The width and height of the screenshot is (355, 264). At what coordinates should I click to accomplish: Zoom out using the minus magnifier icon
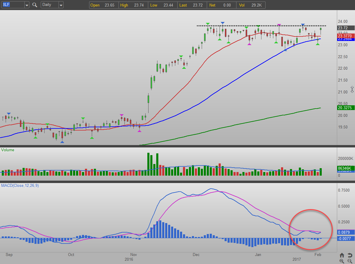point(349,261)
